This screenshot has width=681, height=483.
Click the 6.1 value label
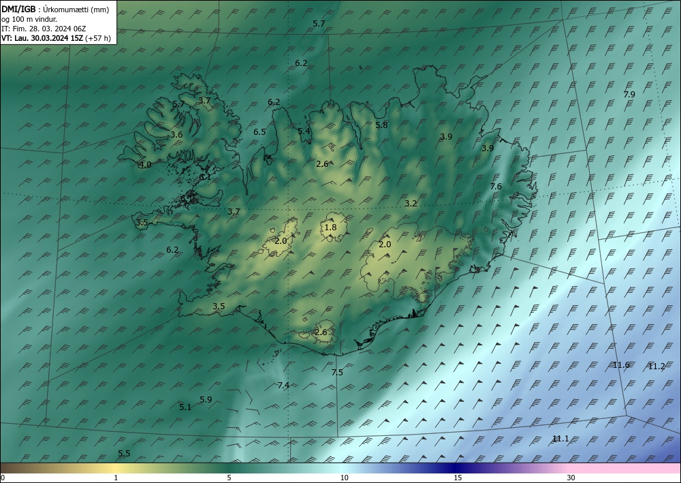[x=205, y=176]
